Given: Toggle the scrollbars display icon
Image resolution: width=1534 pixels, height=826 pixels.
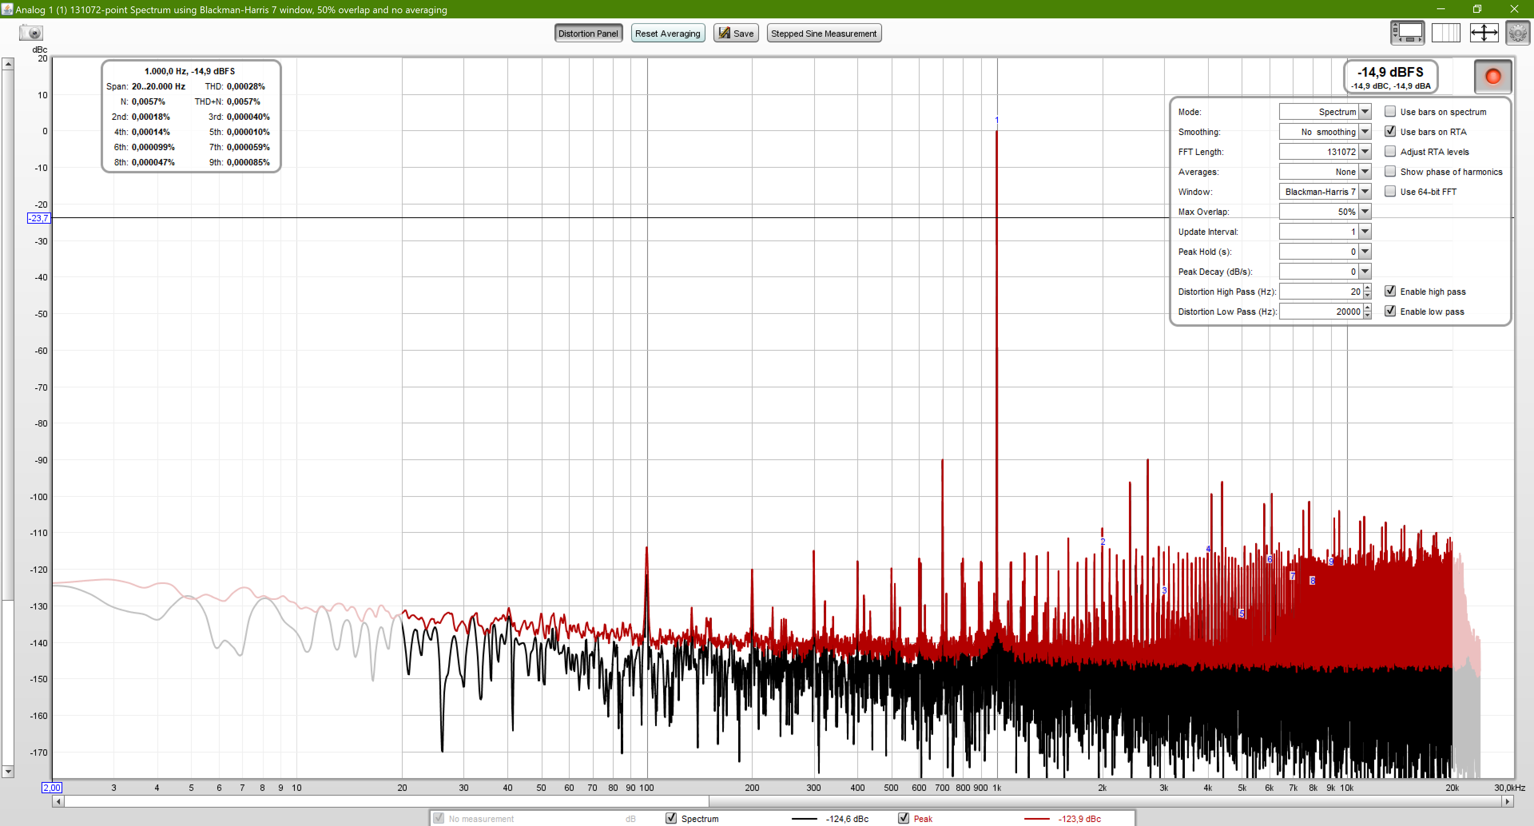Looking at the screenshot, I should point(1407,33).
